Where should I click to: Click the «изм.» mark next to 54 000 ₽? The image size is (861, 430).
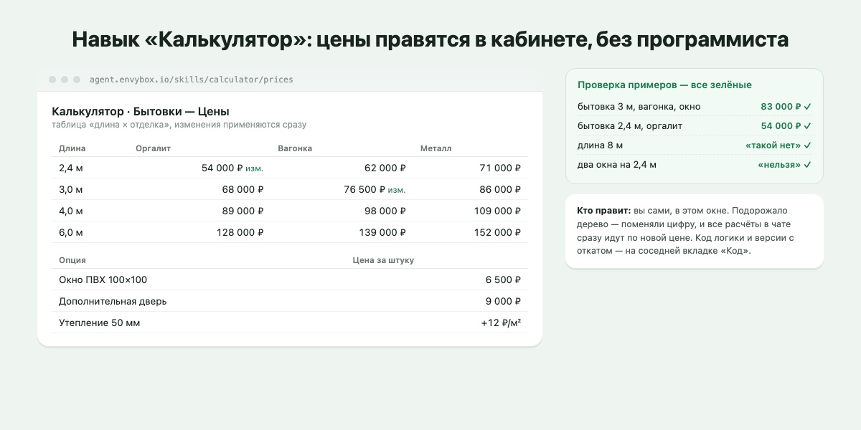(x=254, y=168)
